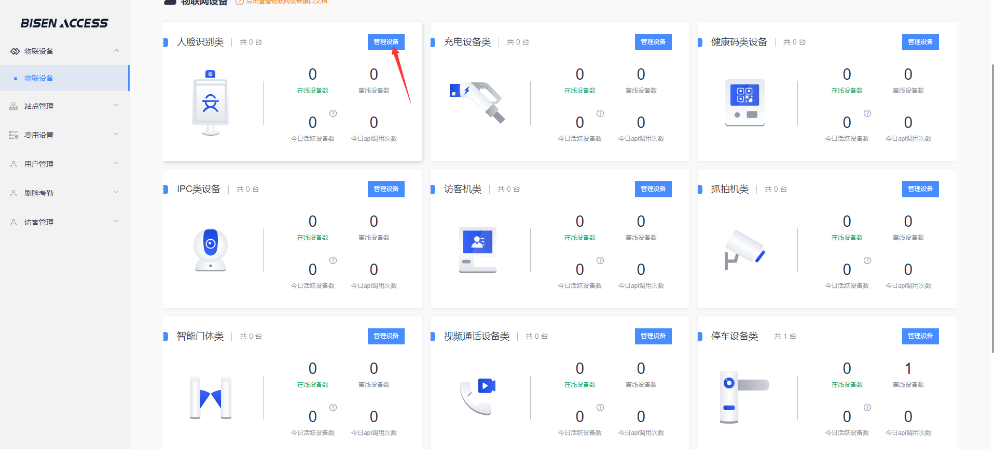Click the video call device icon
Screen dimensions: 995x449
click(477, 397)
